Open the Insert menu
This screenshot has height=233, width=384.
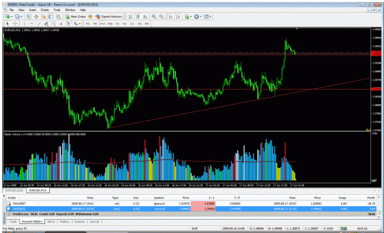[33, 10]
